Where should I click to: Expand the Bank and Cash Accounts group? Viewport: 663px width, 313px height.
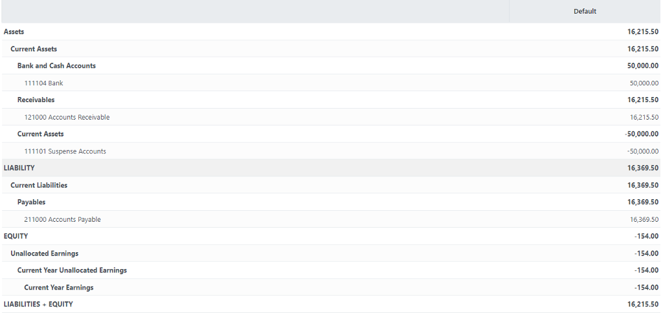click(x=56, y=66)
